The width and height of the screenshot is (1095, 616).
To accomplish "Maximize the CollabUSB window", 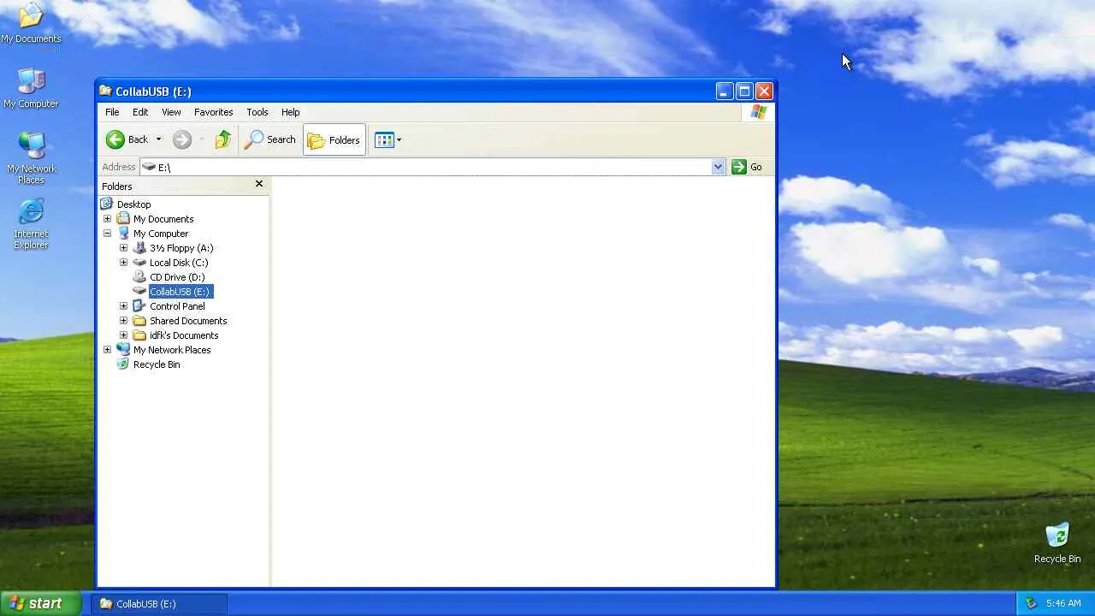I will [x=744, y=92].
